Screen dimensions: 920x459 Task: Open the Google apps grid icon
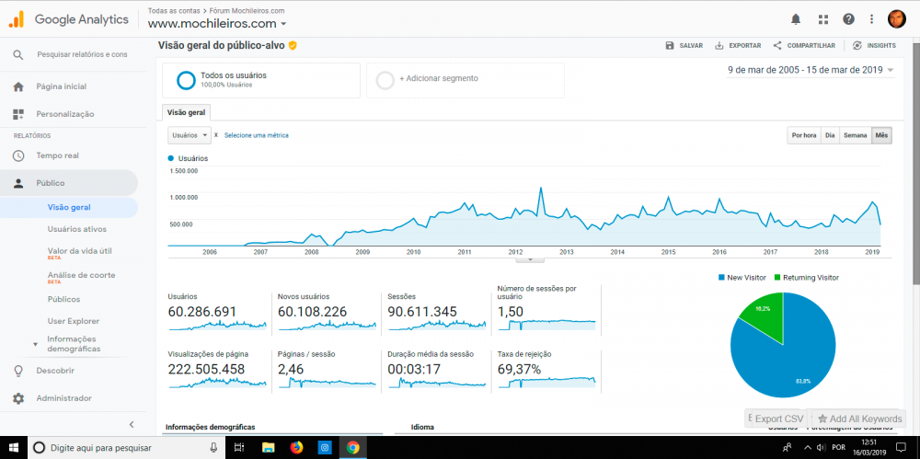click(822, 18)
